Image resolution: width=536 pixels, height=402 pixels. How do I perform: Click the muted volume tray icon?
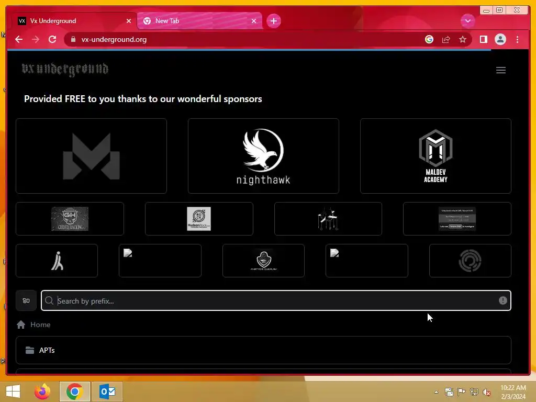(x=486, y=392)
